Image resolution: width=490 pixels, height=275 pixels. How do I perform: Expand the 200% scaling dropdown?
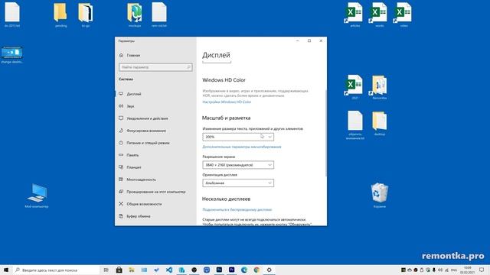pos(238,137)
